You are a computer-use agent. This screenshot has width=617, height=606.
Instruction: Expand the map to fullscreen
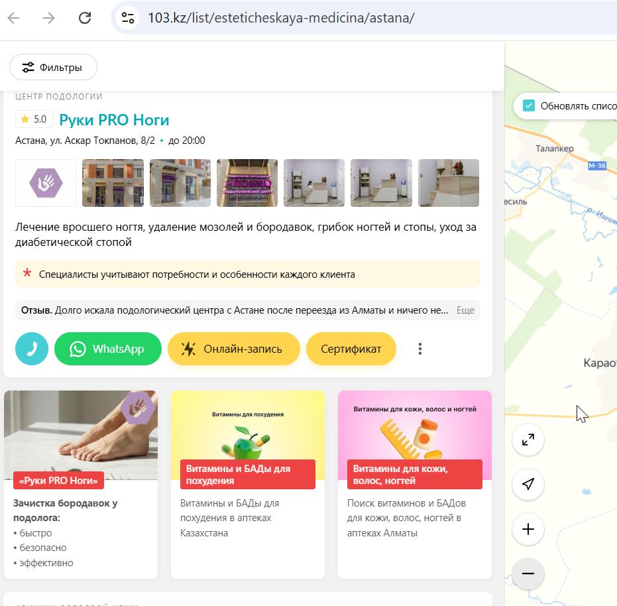[x=528, y=440]
